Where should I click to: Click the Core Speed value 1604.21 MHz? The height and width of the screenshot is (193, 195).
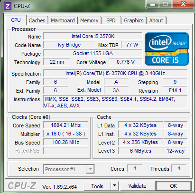(65, 125)
